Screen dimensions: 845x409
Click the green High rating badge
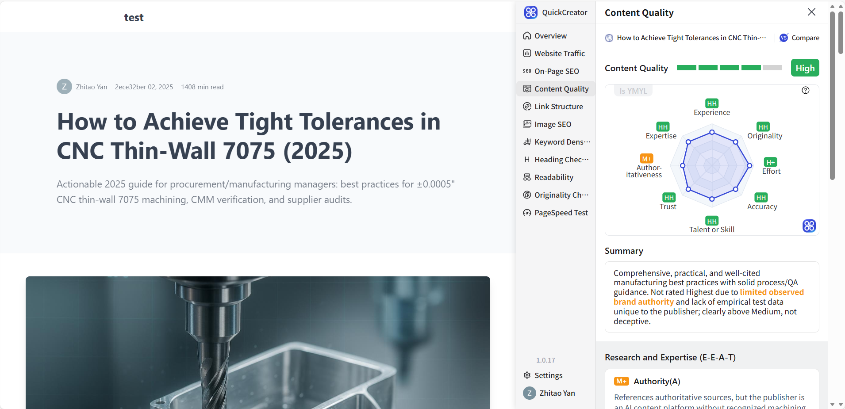pyautogui.click(x=805, y=68)
